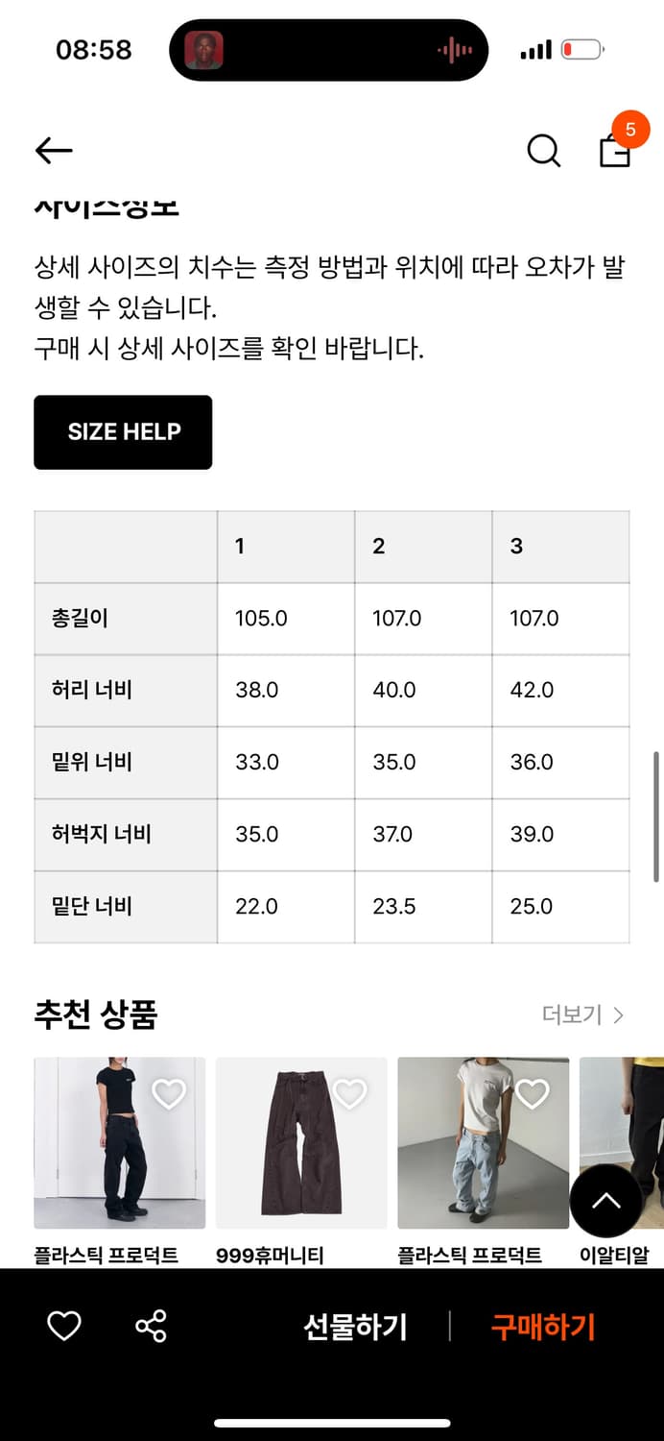Tap the arrow next to 더보기
664x1441 pixels.
click(619, 1014)
